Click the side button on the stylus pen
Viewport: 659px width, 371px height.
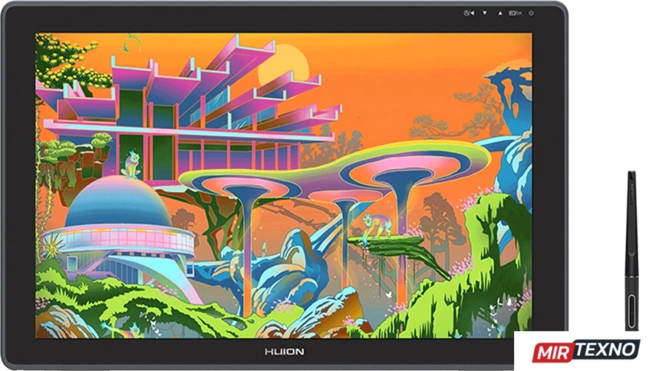coord(631,311)
